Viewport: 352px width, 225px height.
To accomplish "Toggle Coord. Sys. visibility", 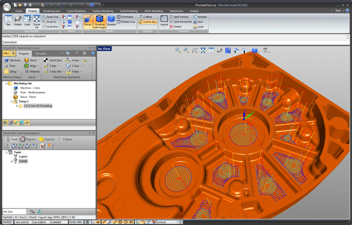I will coord(147,22).
